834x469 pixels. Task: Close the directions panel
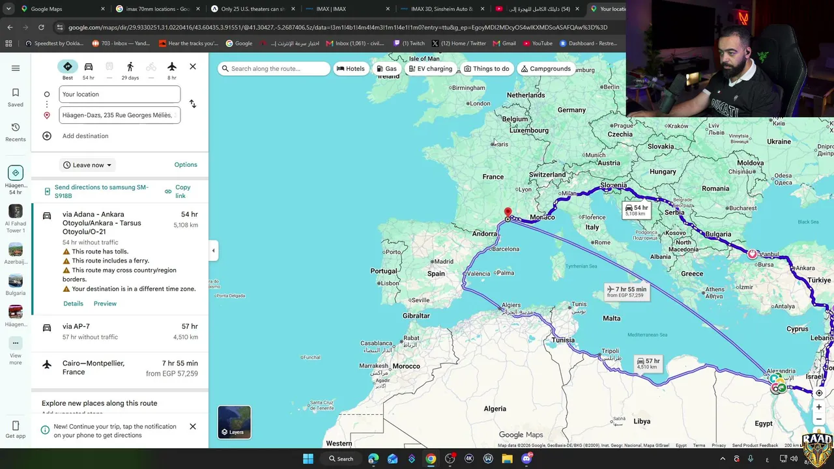[x=193, y=66]
